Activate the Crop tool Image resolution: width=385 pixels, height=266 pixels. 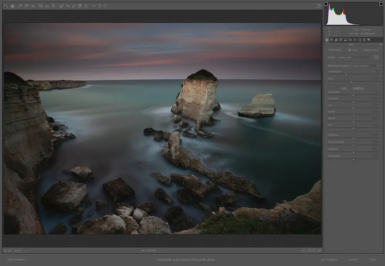40,5
